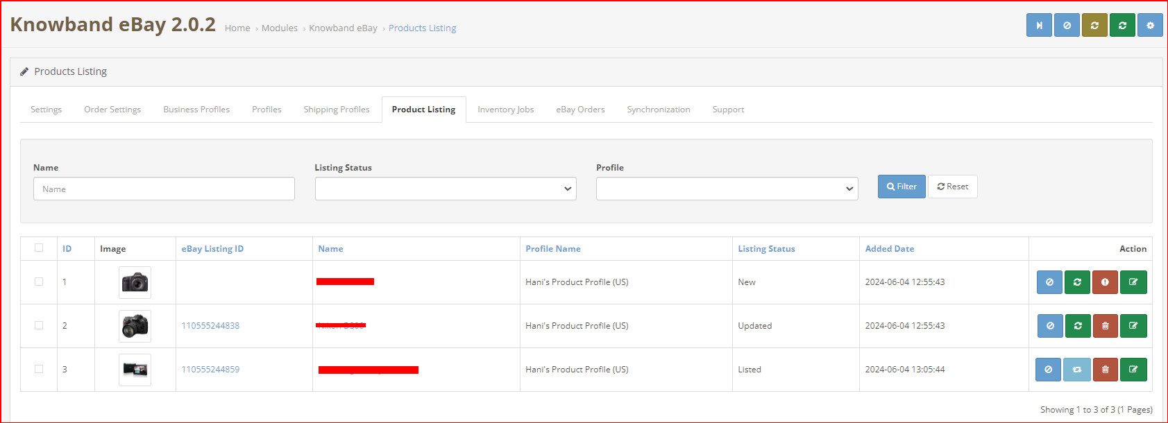This screenshot has width=1168, height=423.
Task: Click the green sync icon in row 1
Action: pyautogui.click(x=1077, y=282)
